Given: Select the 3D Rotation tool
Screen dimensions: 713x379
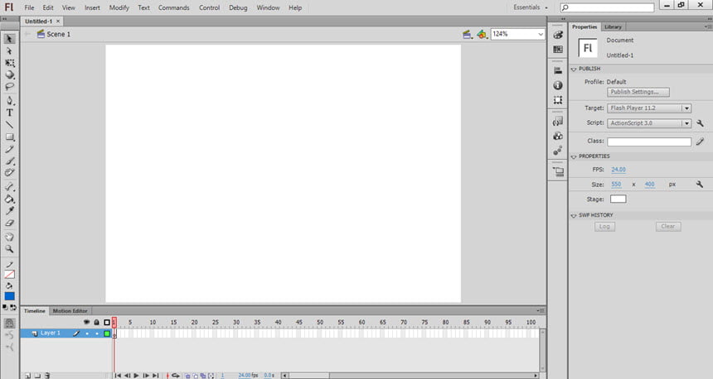Looking at the screenshot, I should coord(10,75).
